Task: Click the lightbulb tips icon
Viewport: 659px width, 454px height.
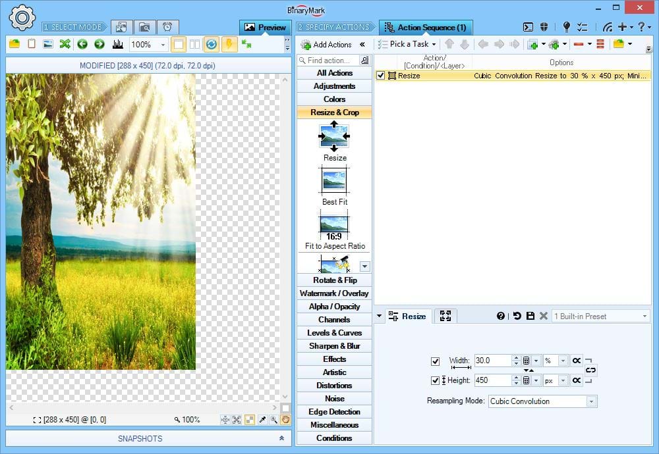Action: 566,27
